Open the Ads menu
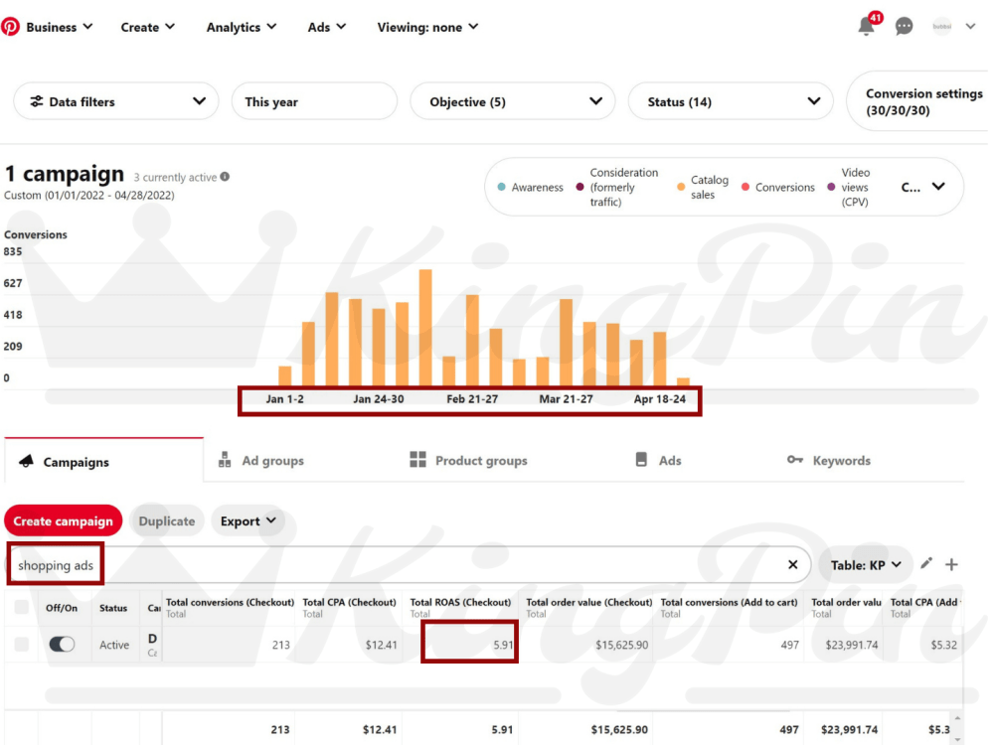The height and width of the screenshot is (745, 994). click(326, 27)
